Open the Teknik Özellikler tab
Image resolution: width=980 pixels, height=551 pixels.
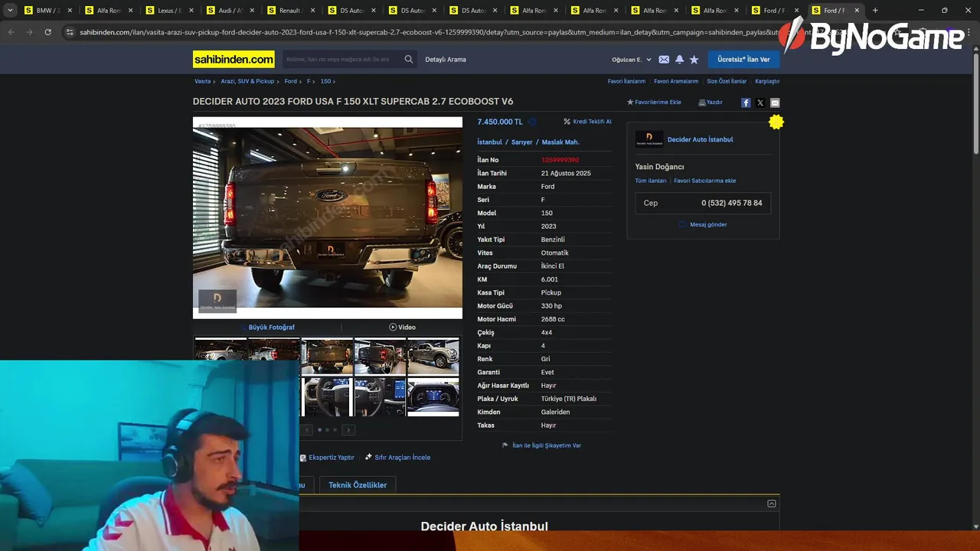coord(358,485)
